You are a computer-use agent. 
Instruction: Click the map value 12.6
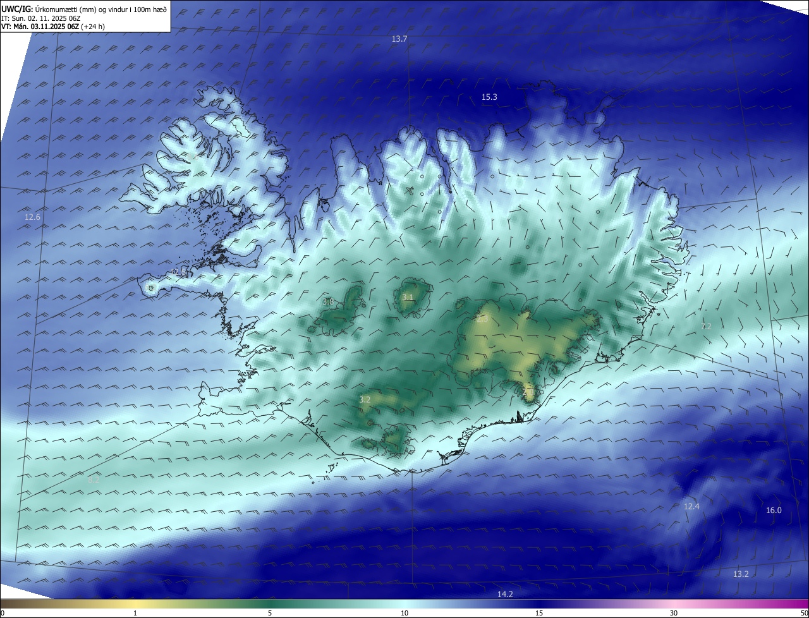(x=32, y=217)
